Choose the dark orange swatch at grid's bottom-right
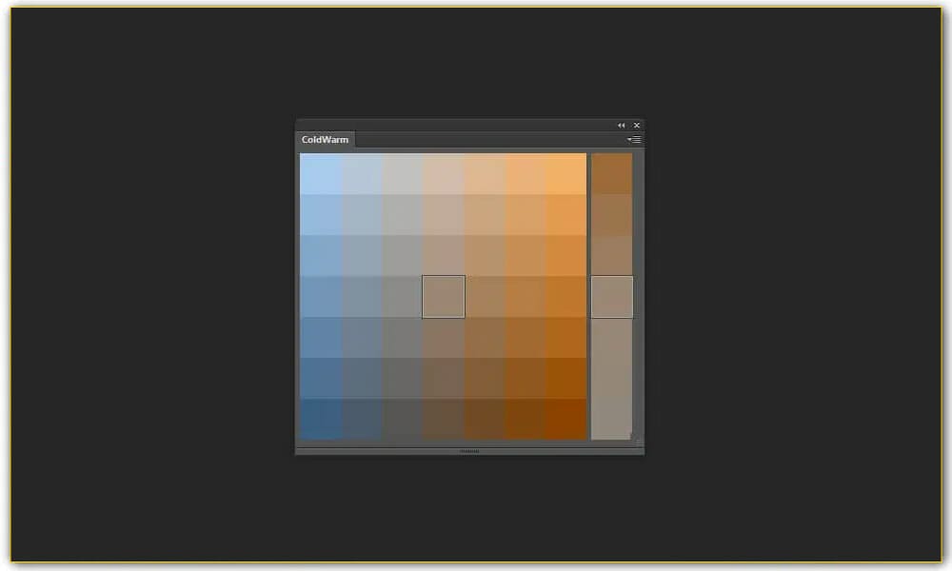The height and width of the screenshot is (571, 952). pyautogui.click(x=565, y=420)
